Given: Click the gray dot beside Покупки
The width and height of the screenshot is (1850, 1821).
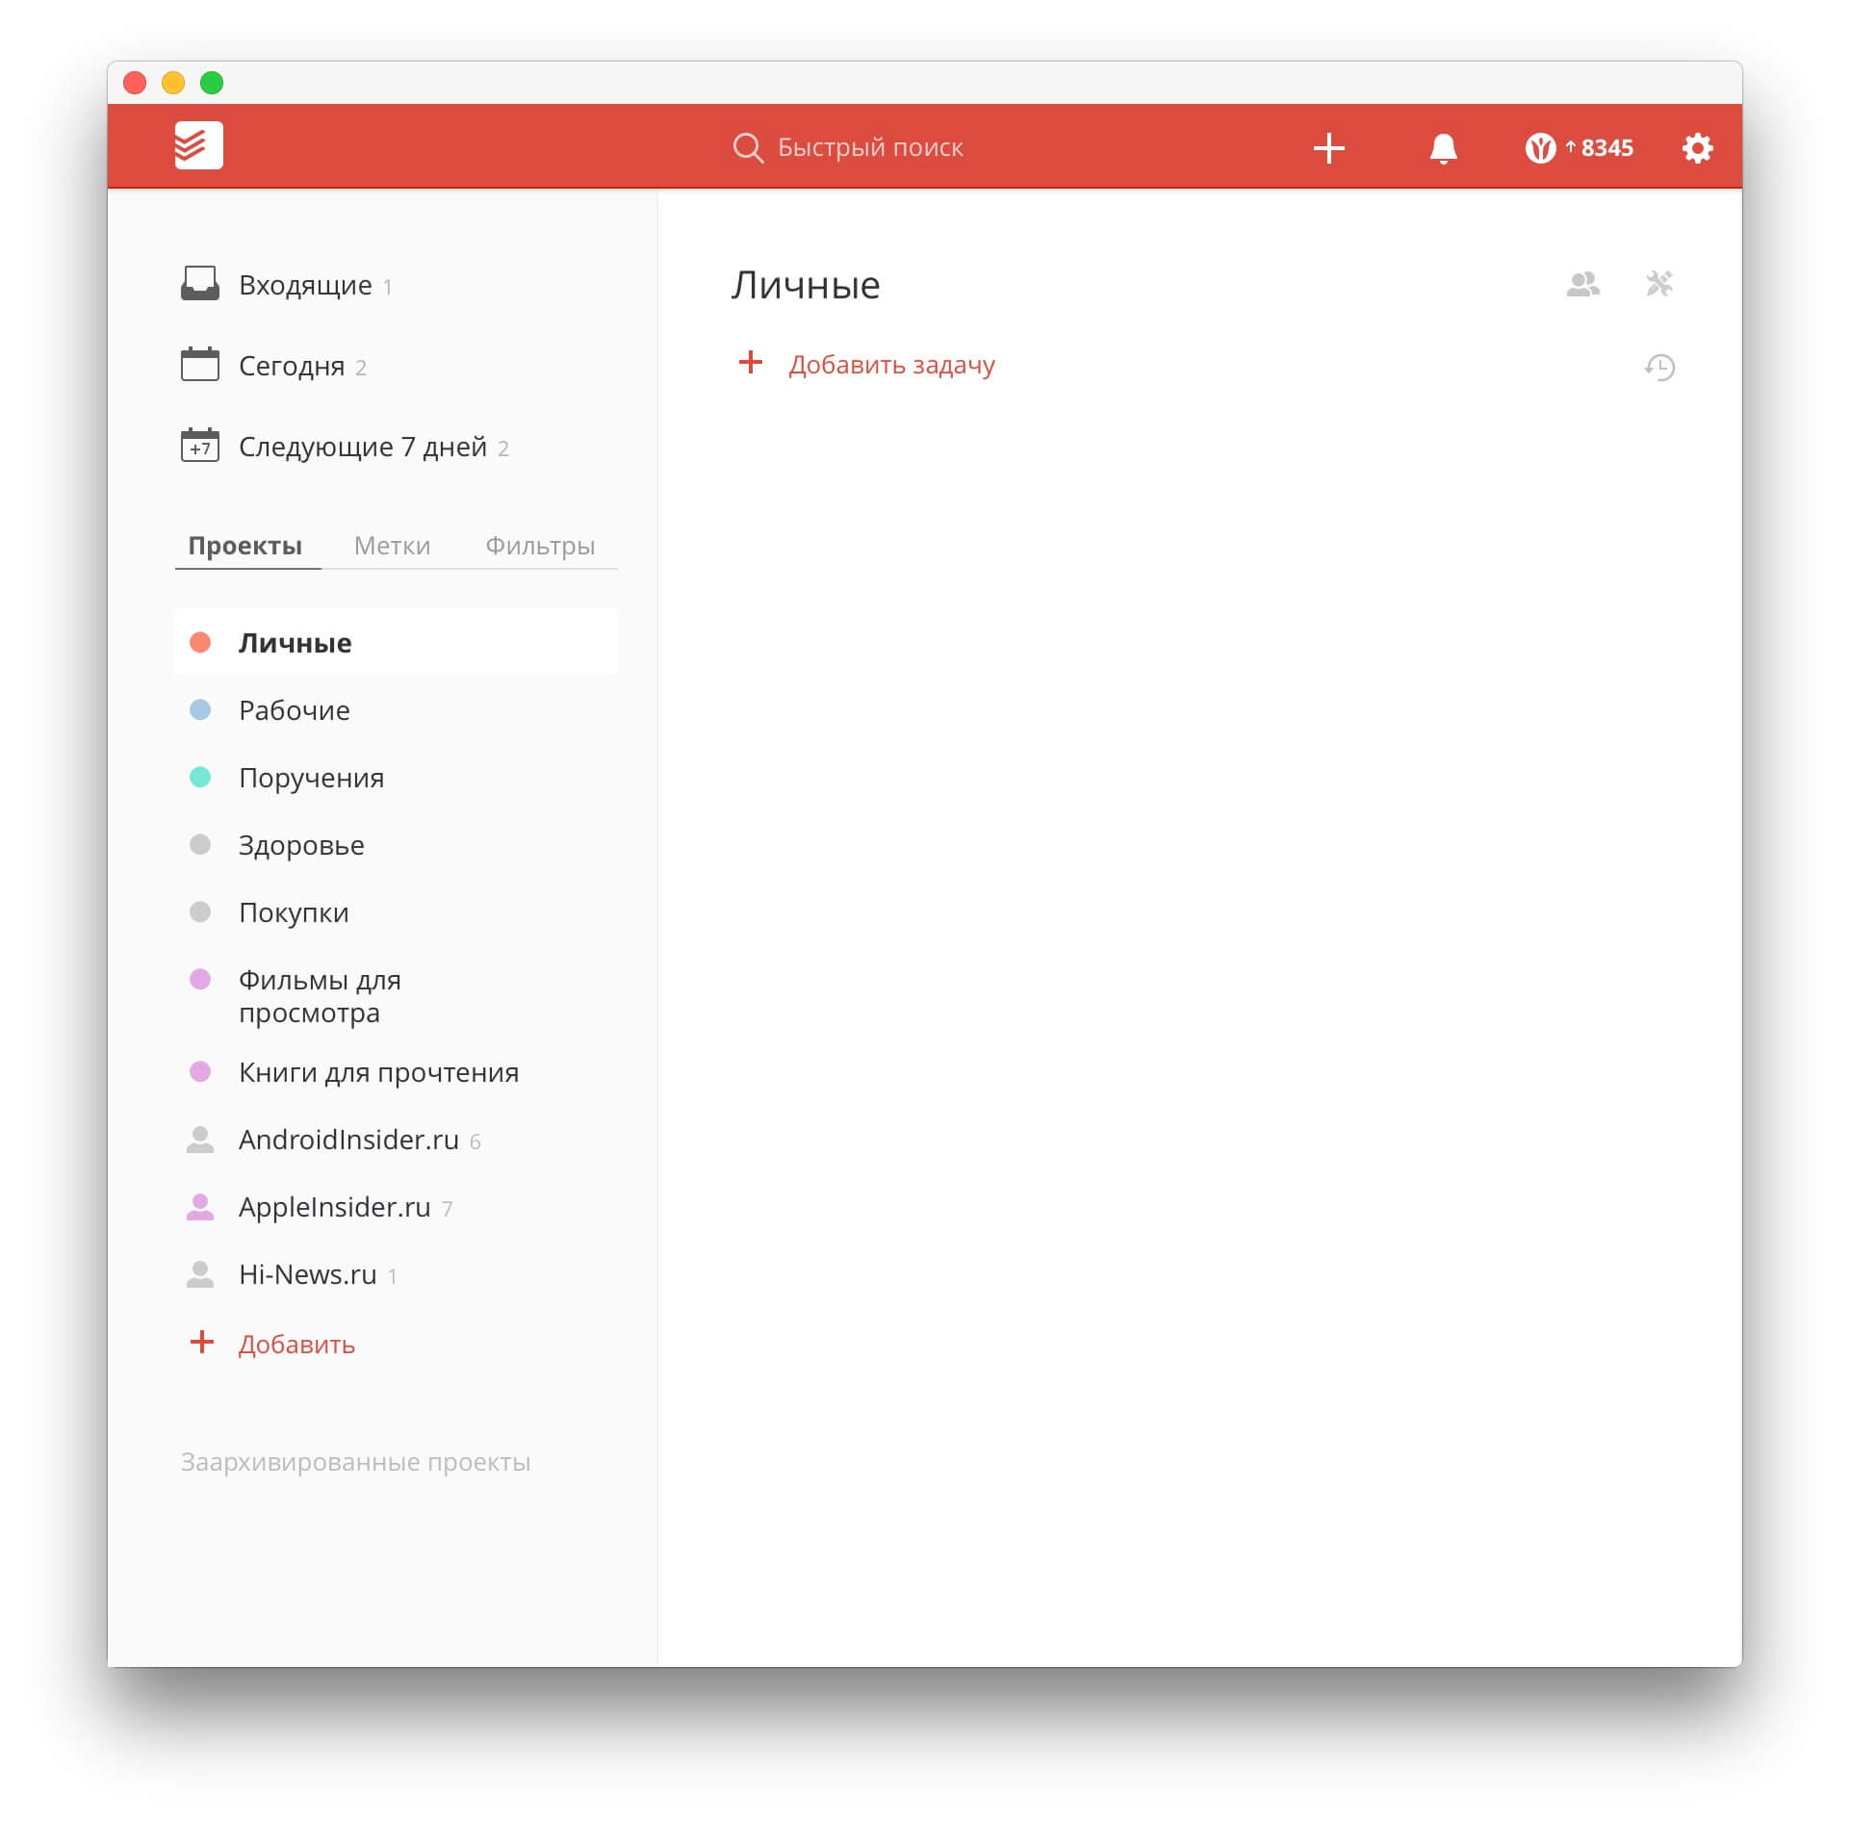Looking at the screenshot, I should pos(199,911).
